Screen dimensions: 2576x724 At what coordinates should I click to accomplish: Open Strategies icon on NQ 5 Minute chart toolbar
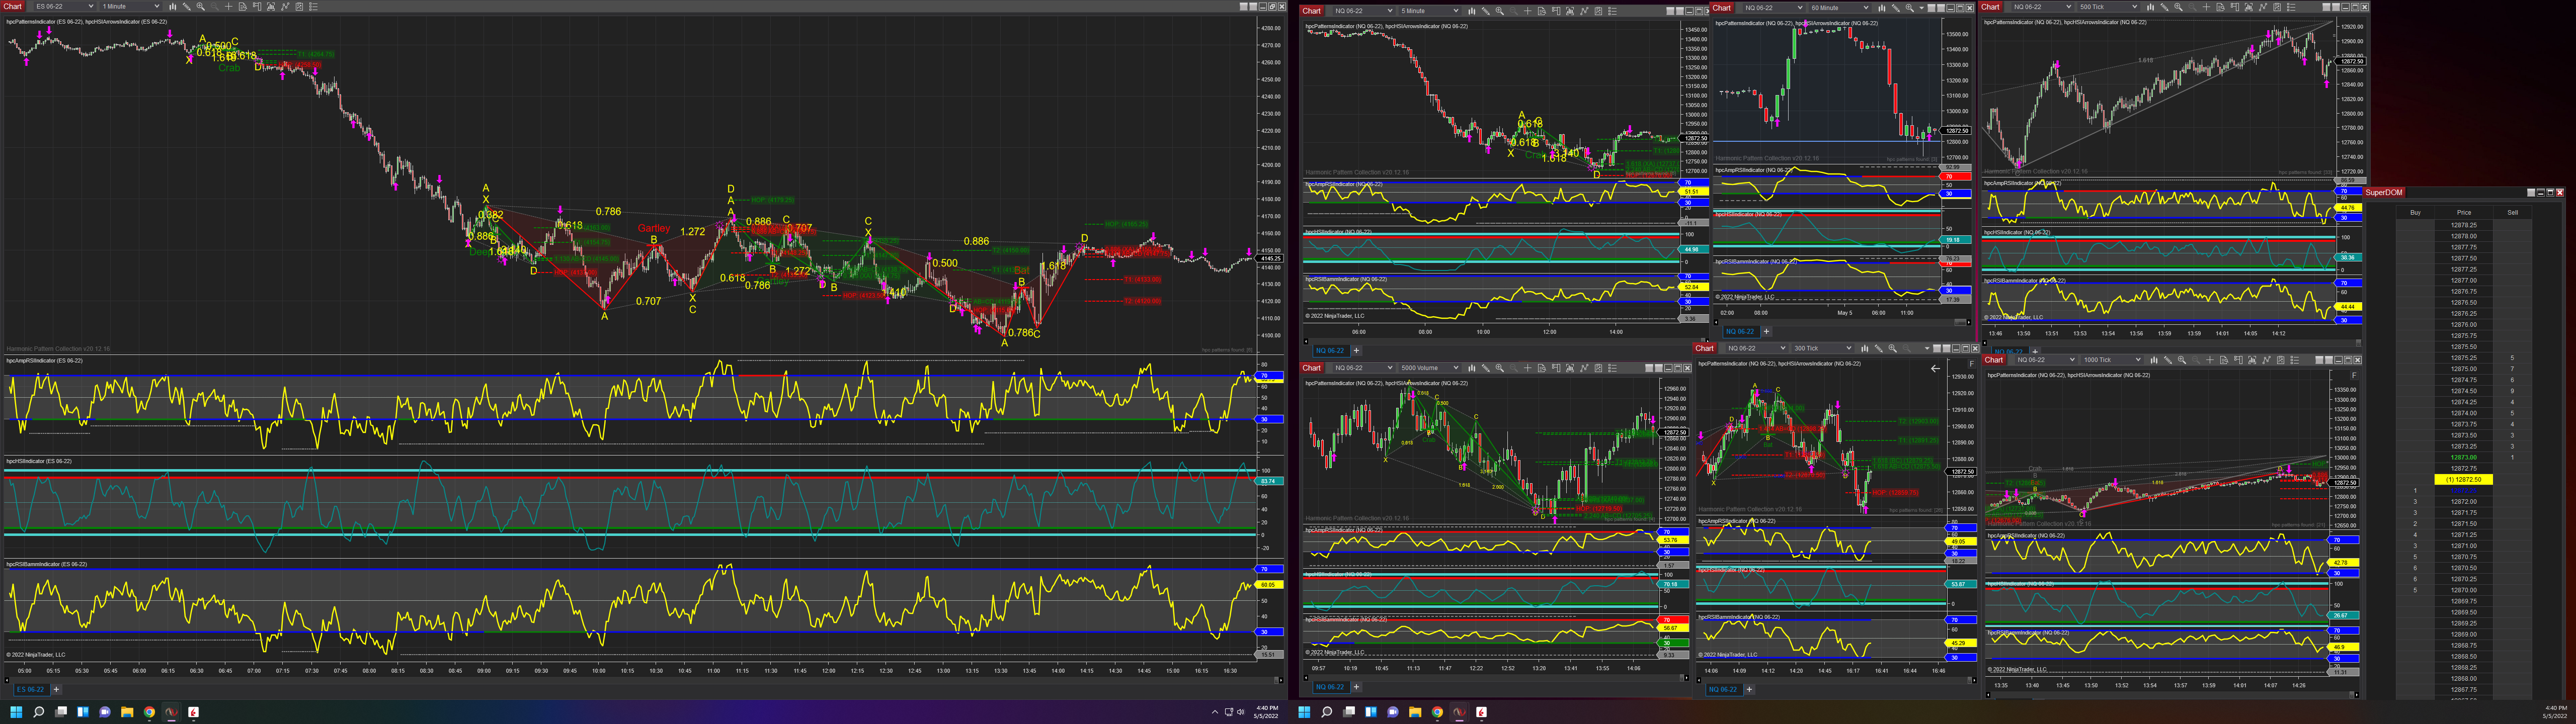pyautogui.click(x=1599, y=11)
